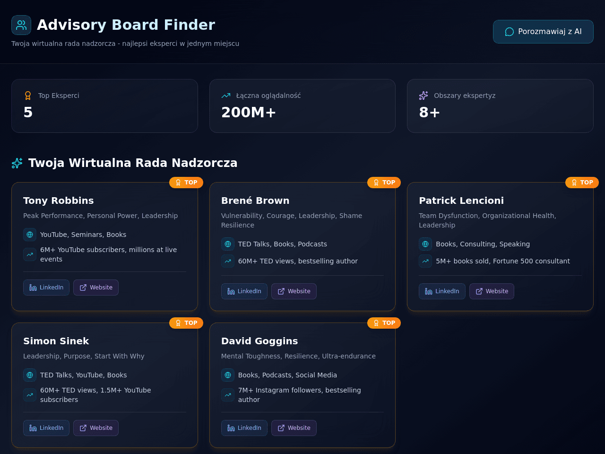Click the Advisory Board Finder logo icon

tap(21, 25)
